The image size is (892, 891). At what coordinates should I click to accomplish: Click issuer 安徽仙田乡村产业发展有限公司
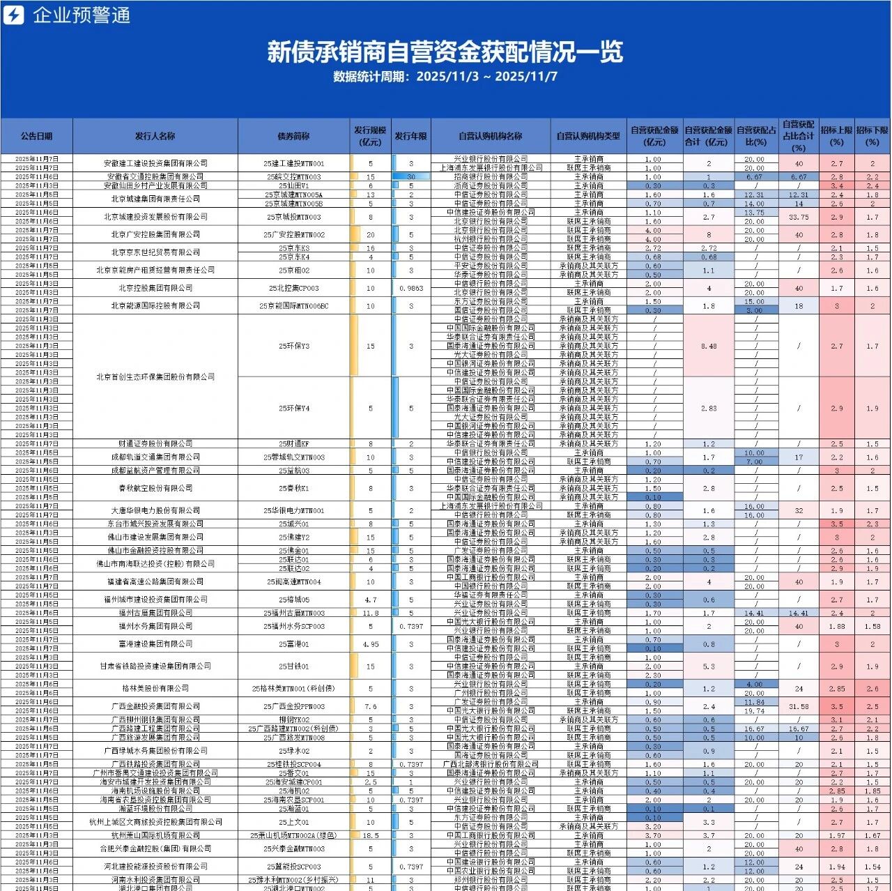(155, 185)
